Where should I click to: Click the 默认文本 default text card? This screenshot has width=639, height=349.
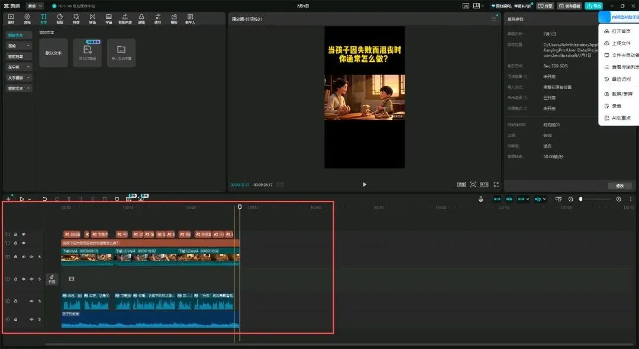(53, 53)
